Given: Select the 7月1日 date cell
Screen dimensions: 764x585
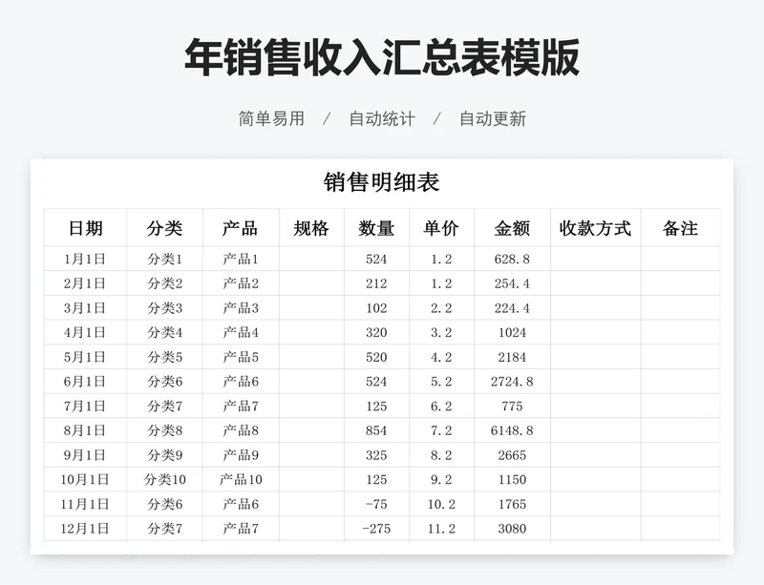Looking at the screenshot, I should (x=85, y=406).
